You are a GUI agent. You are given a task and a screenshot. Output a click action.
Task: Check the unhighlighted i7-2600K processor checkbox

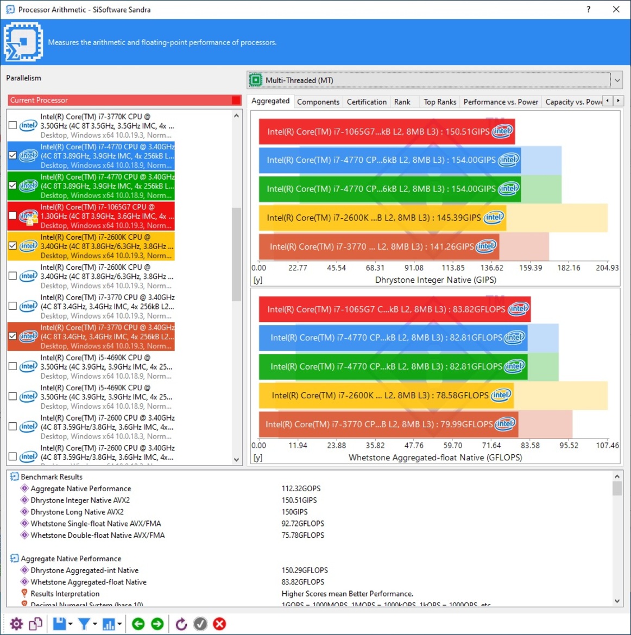tap(12, 276)
